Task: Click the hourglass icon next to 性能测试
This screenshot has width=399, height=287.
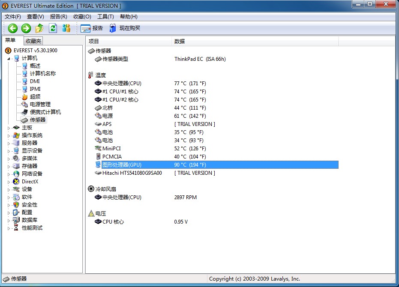Action: (x=16, y=227)
